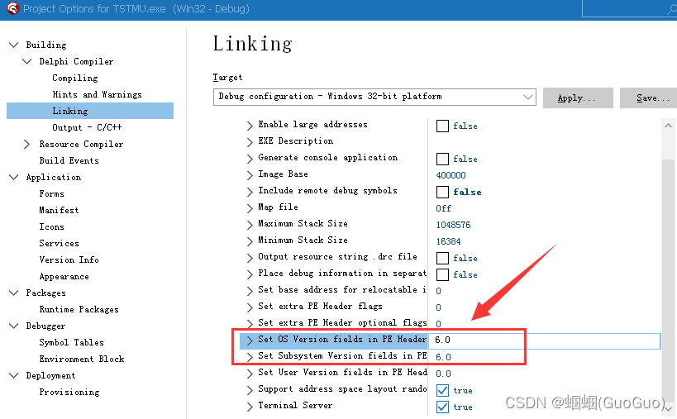Open the Runtime Packages page
677x419 pixels.
(x=79, y=309)
